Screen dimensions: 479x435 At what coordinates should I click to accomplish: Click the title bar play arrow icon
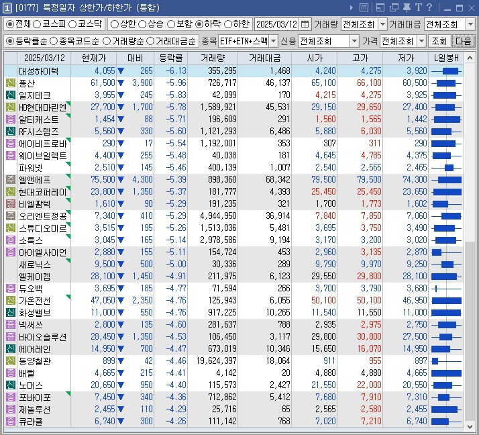(x=352, y=7)
